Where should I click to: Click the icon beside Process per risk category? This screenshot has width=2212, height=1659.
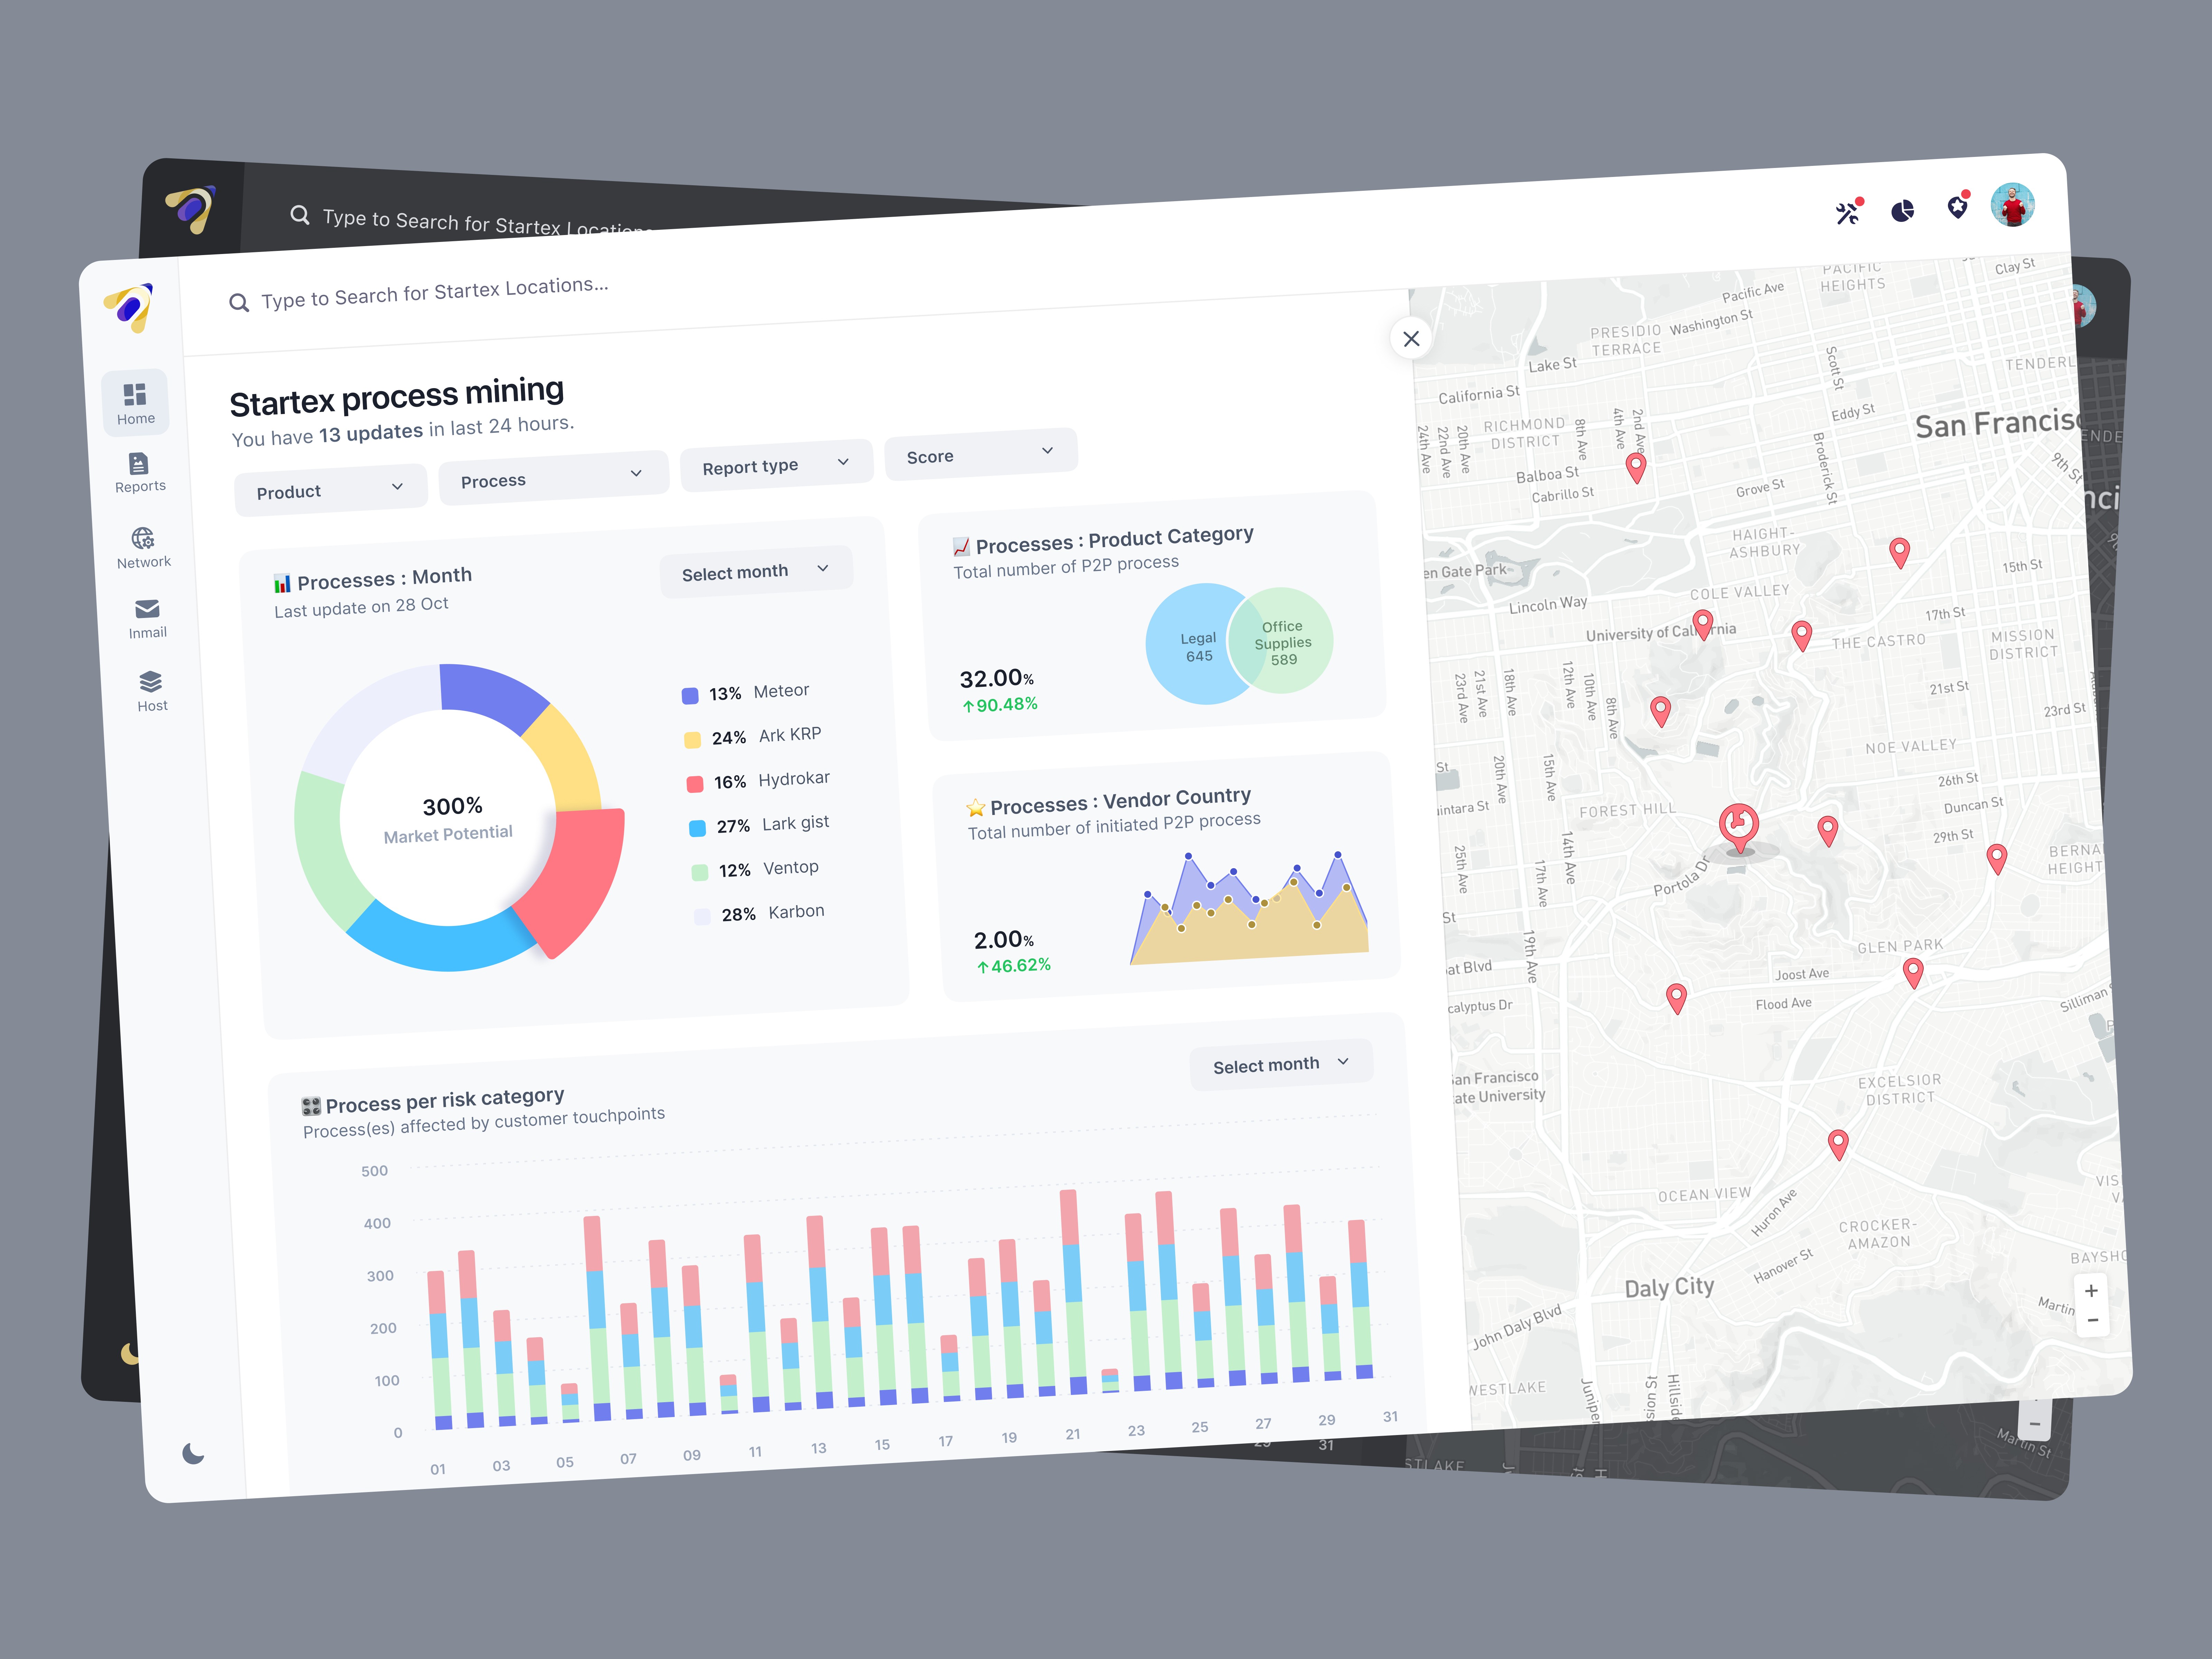click(x=311, y=1106)
